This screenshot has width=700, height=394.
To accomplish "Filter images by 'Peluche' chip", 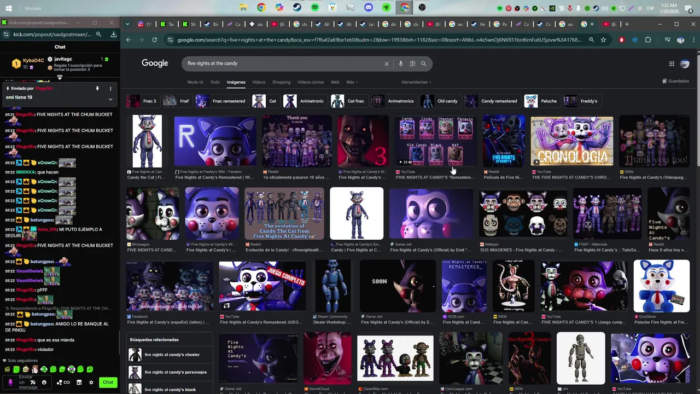I will [x=541, y=101].
